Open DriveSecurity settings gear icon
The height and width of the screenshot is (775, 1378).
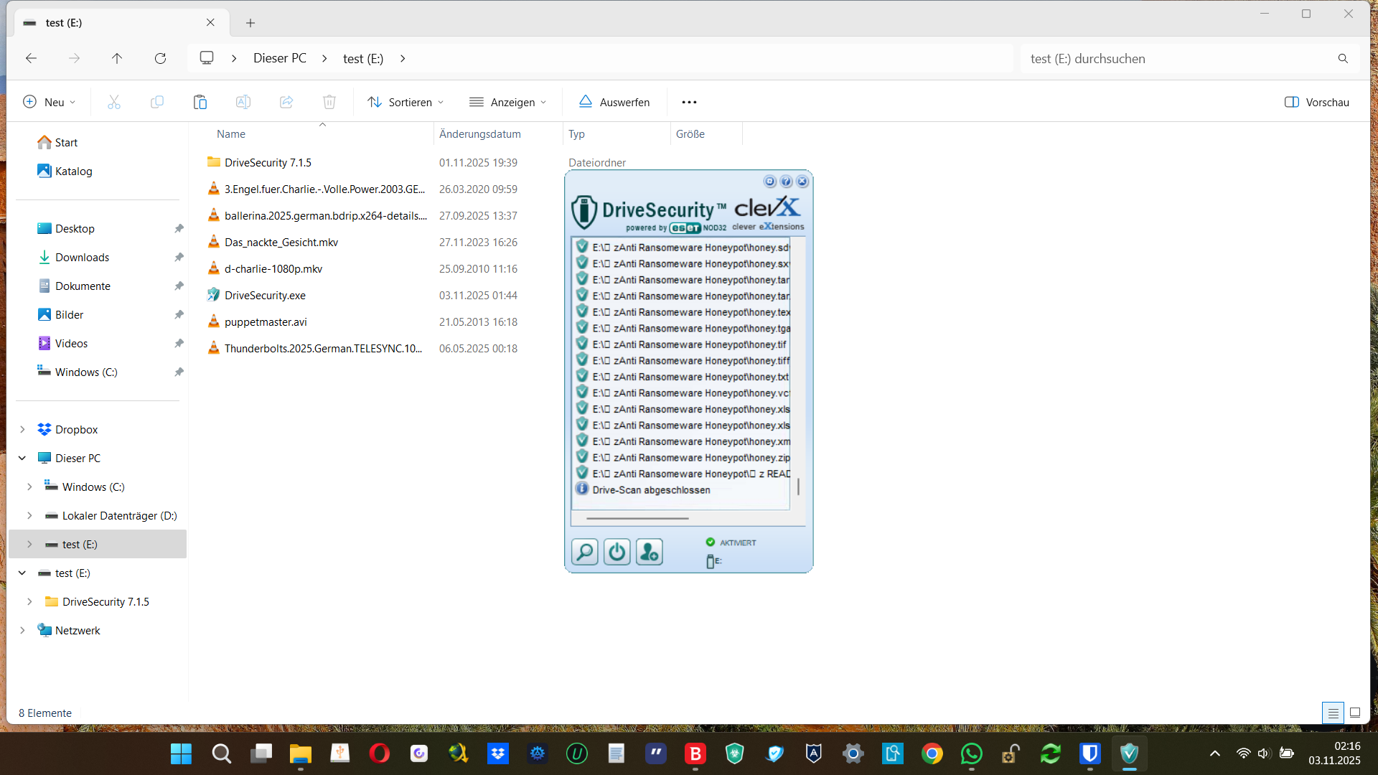769,182
